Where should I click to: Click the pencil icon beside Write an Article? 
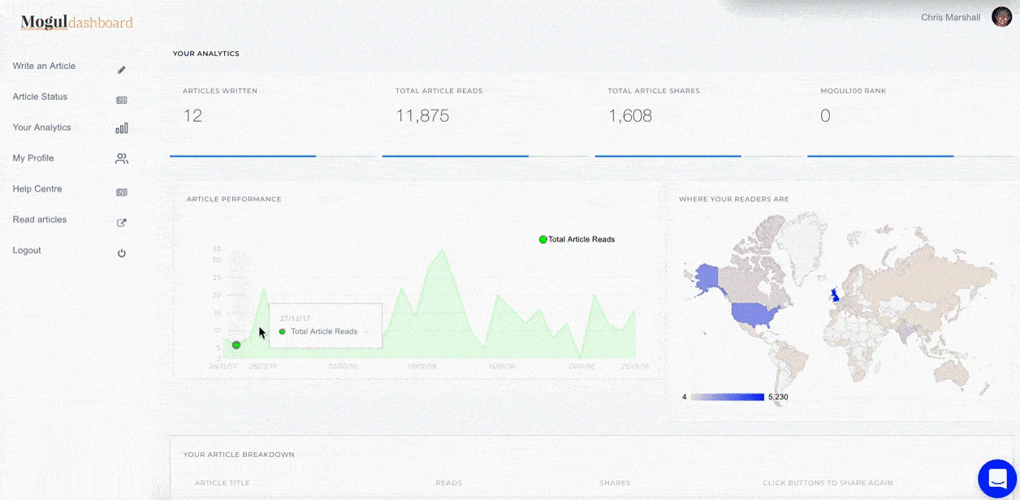pyautogui.click(x=122, y=70)
